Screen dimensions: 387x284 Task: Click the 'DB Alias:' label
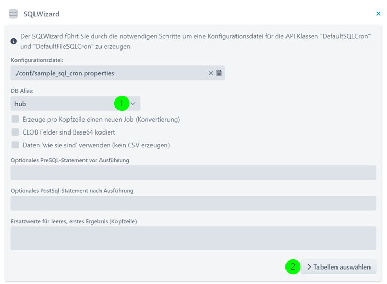click(22, 91)
